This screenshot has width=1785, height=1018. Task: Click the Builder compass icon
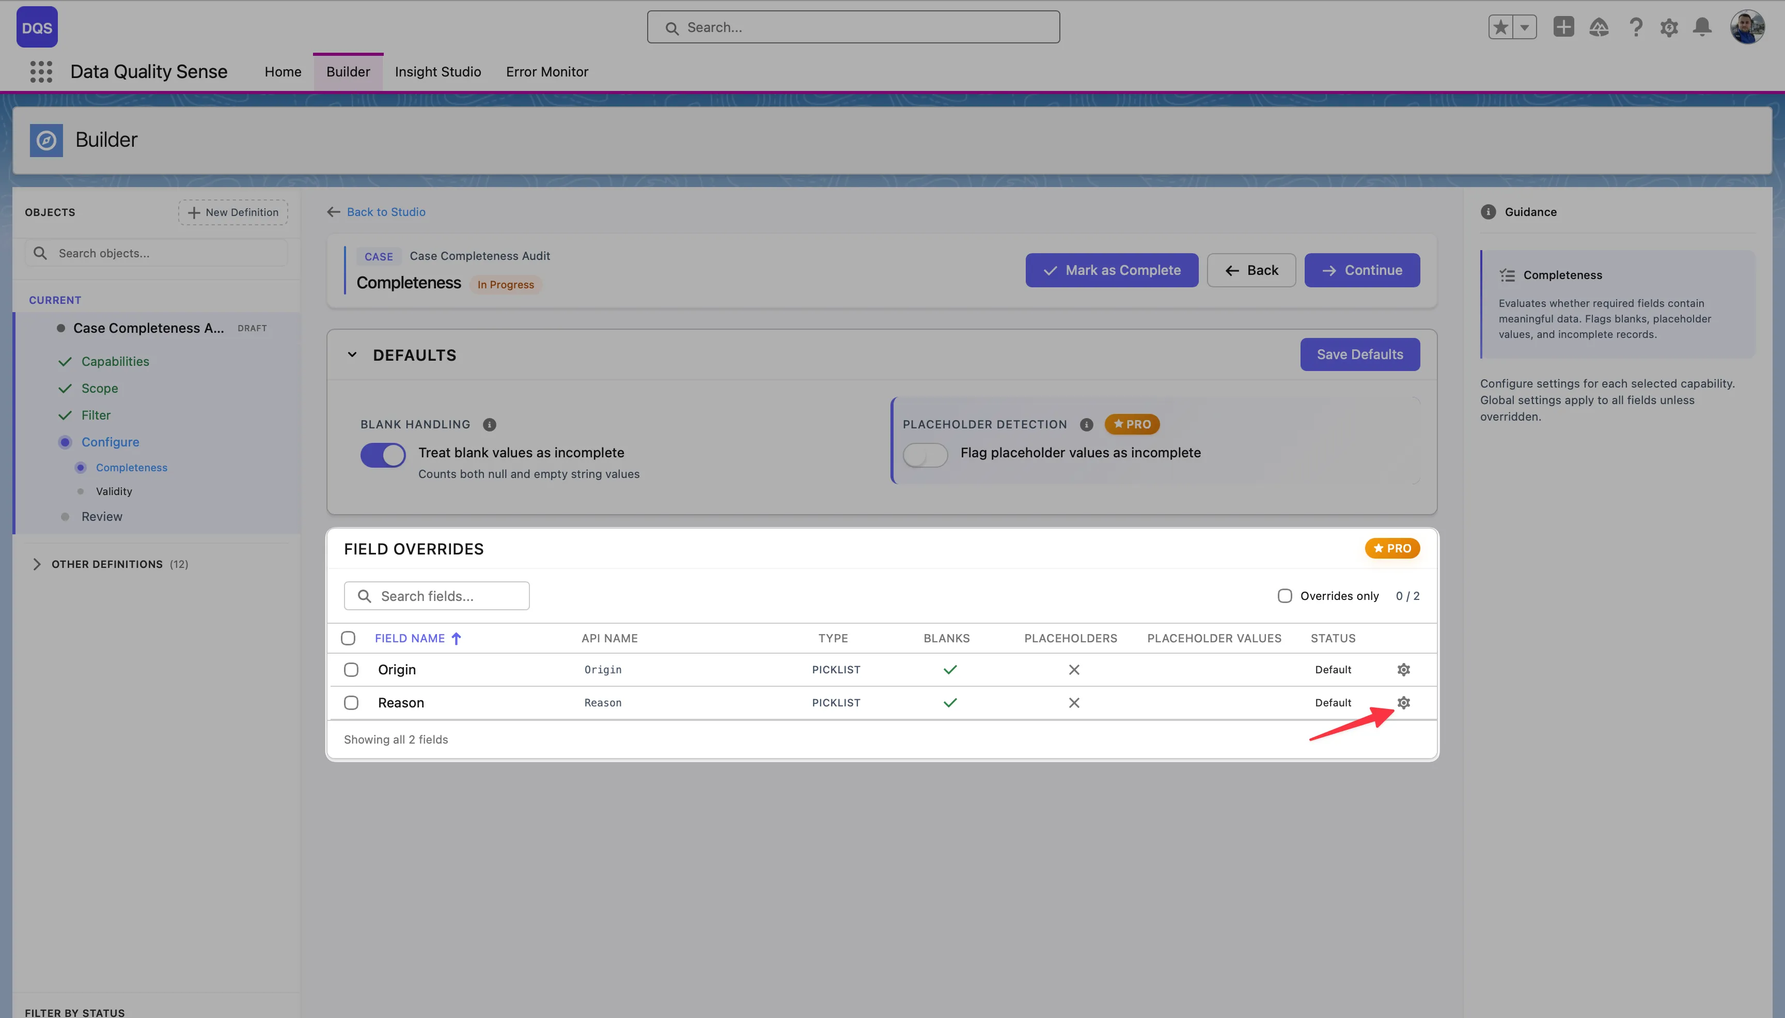tap(46, 140)
